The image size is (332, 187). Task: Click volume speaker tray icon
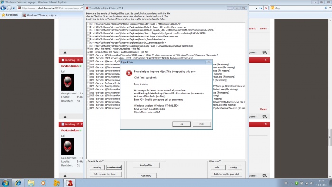[311, 183]
